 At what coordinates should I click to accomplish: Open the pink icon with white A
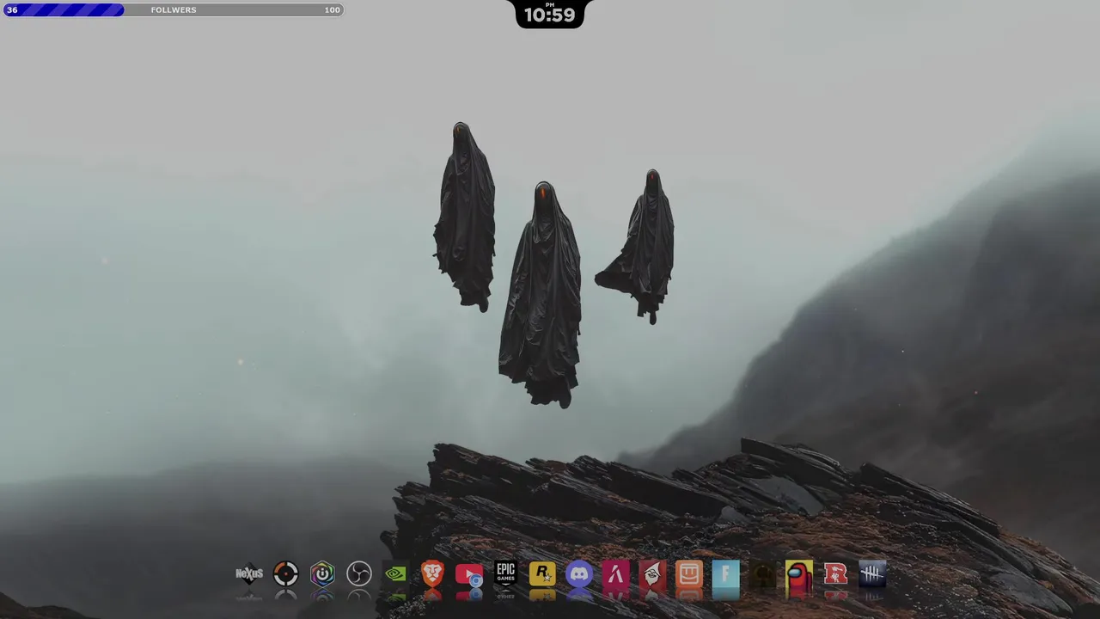[x=615, y=573]
